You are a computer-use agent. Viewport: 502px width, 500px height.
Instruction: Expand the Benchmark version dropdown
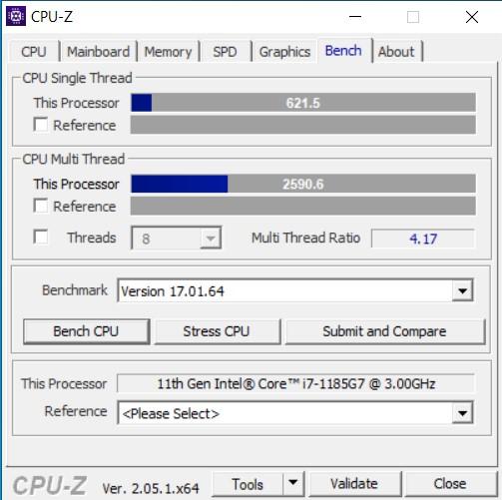click(x=462, y=291)
